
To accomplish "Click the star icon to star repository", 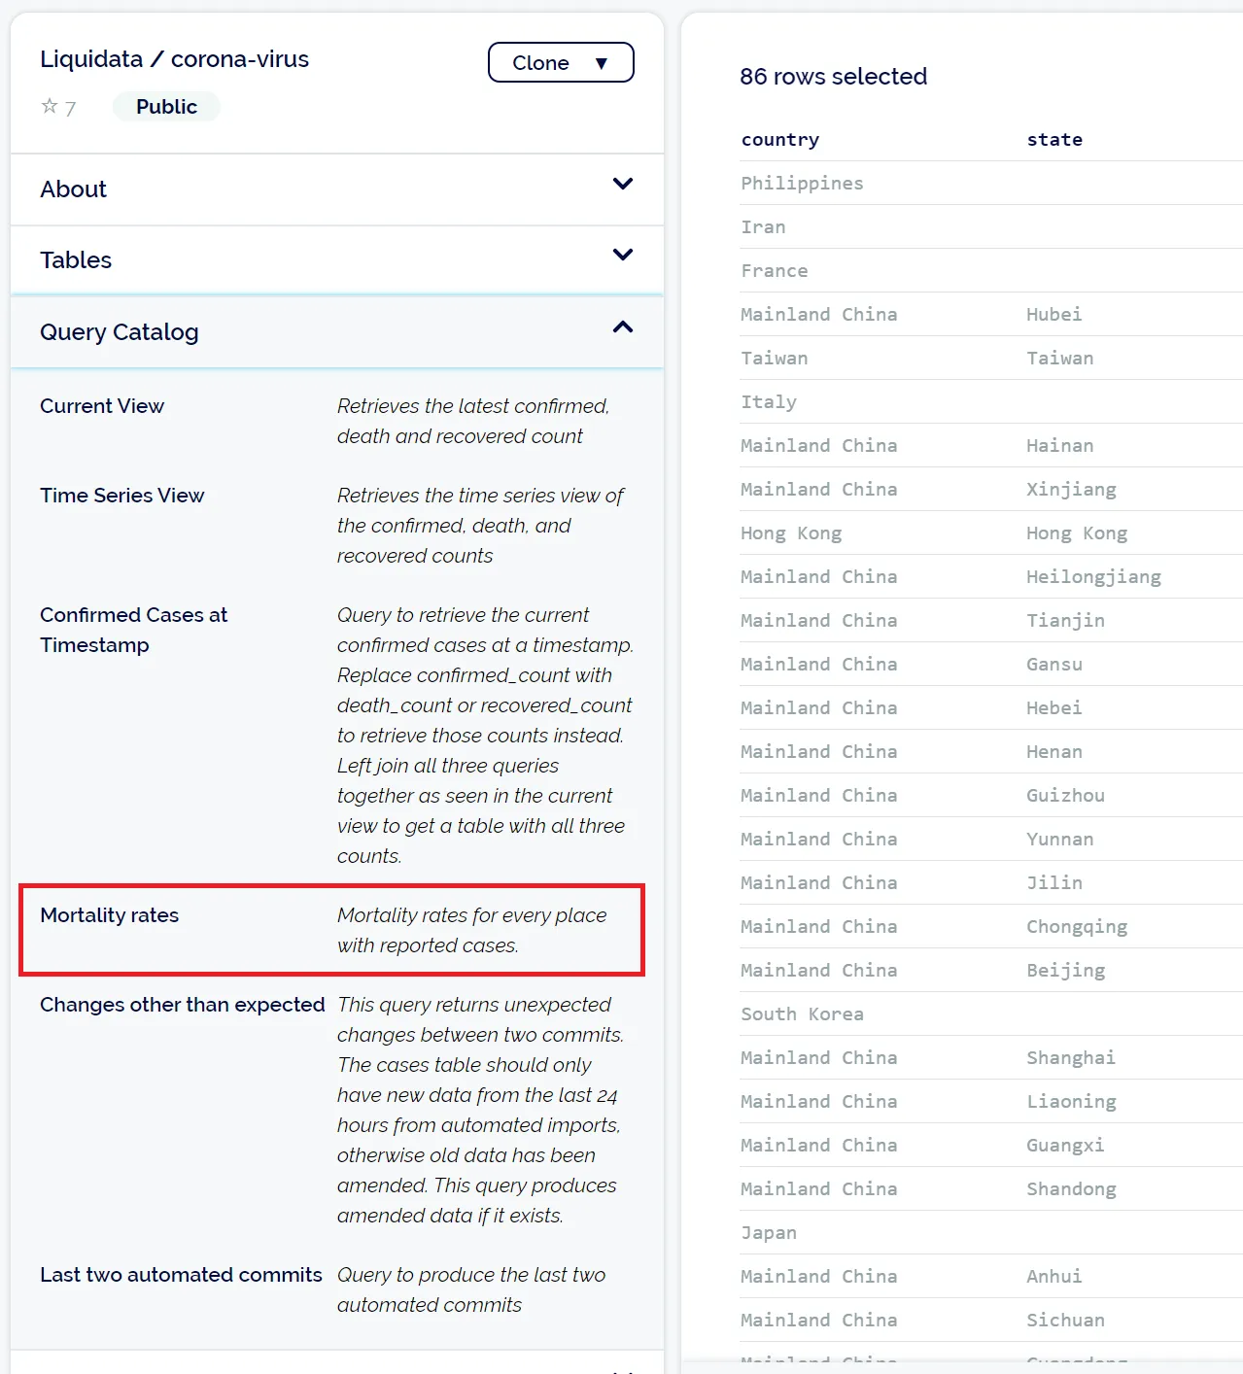I will (50, 106).
